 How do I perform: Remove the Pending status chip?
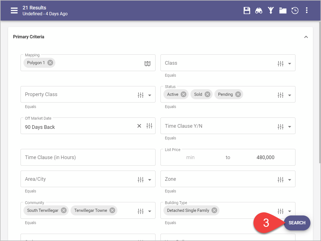[x=238, y=94]
